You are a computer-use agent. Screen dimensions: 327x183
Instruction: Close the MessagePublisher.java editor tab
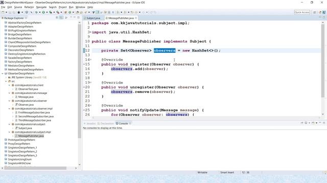point(136,18)
